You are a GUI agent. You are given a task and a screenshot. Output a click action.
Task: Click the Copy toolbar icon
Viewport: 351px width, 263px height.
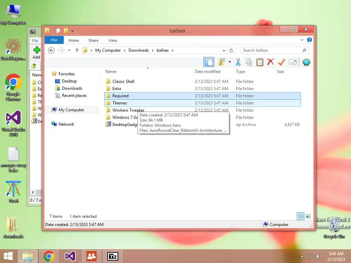tap(249, 62)
